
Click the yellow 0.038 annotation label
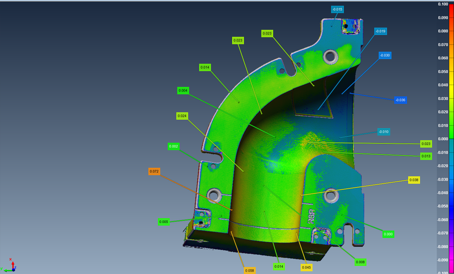tap(414, 180)
